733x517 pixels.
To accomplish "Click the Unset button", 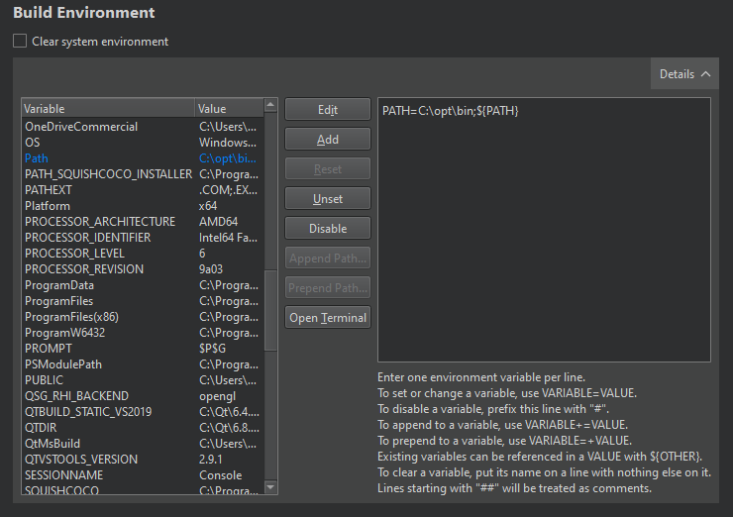I will [328, 199].
